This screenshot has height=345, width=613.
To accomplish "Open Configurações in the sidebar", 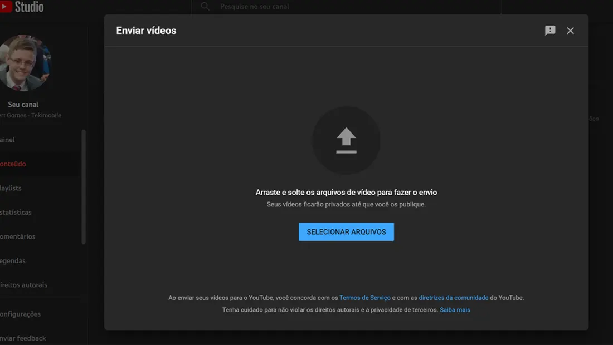I will (x=20, y=314).
